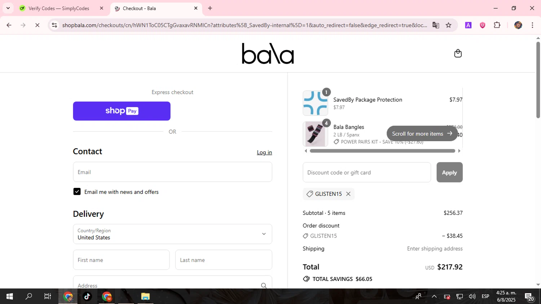Screen dimensions: 541x304
Task: Stop loading the page
Action: 37,25
